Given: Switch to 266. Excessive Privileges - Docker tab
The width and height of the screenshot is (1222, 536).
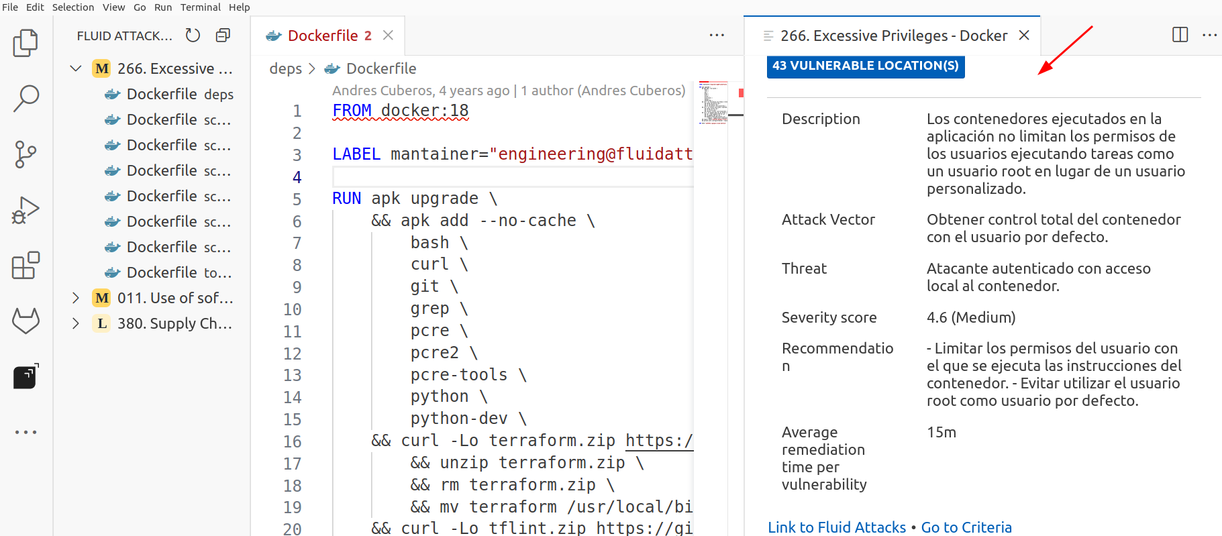Looking at the screenshot, I should pyautogui.click(x=893, y=36).
